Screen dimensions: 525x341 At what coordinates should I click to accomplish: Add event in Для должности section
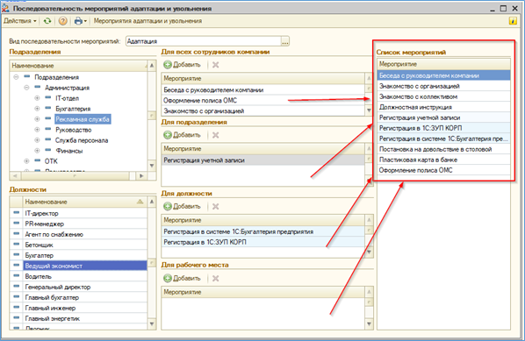click(182, 206)
